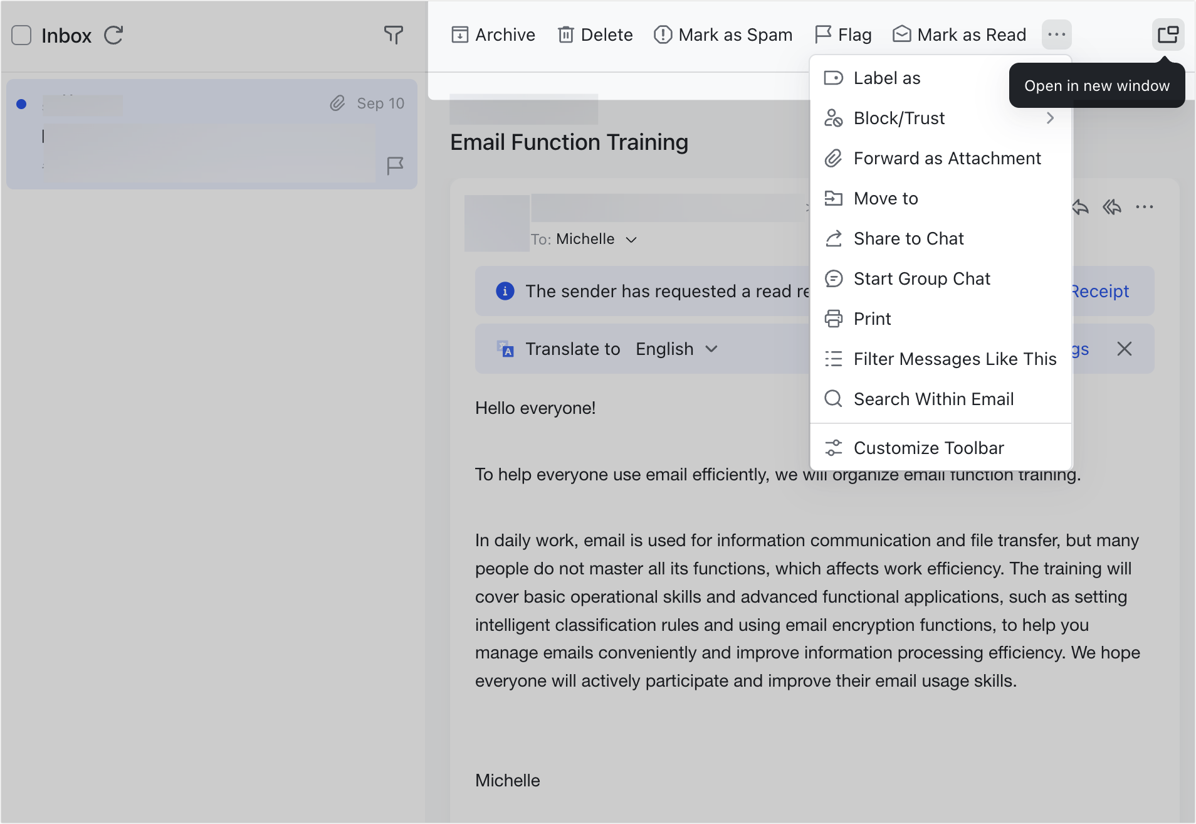
Task: Flag the Sep 10 message in list
Action: pos(395,166)
